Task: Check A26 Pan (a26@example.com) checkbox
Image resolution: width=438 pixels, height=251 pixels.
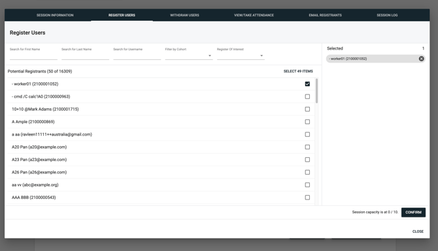Action: click(307, 172)
